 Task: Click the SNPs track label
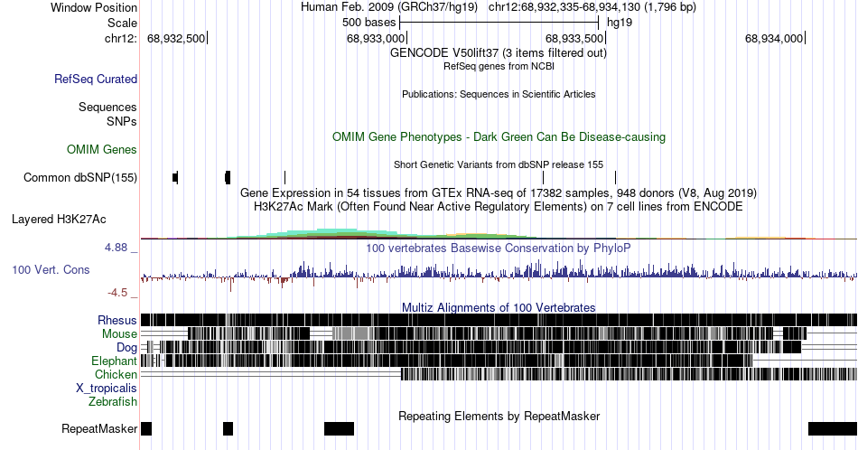click(122, 121)
